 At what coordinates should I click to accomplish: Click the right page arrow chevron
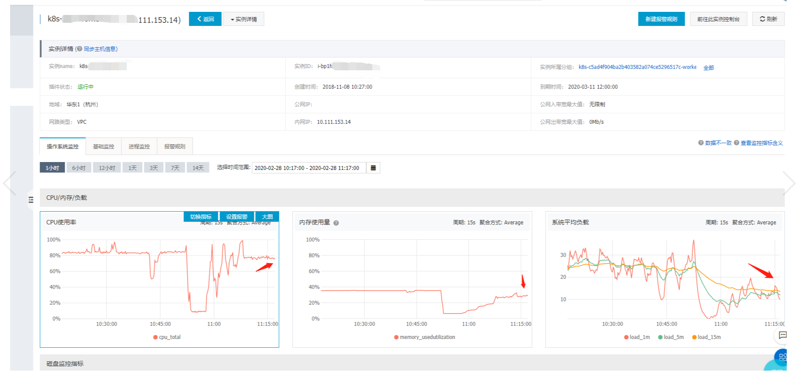[x=789, y=183]
